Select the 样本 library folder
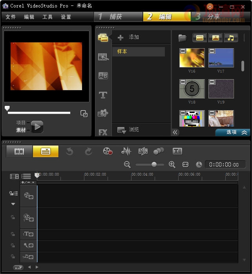Screen dimensions: 252x274 coord(139,52)
